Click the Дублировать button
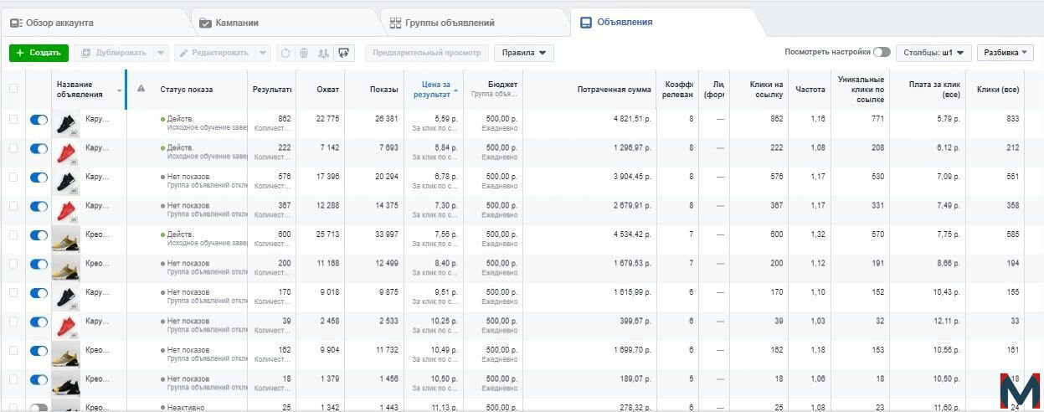 coord(114,53)
